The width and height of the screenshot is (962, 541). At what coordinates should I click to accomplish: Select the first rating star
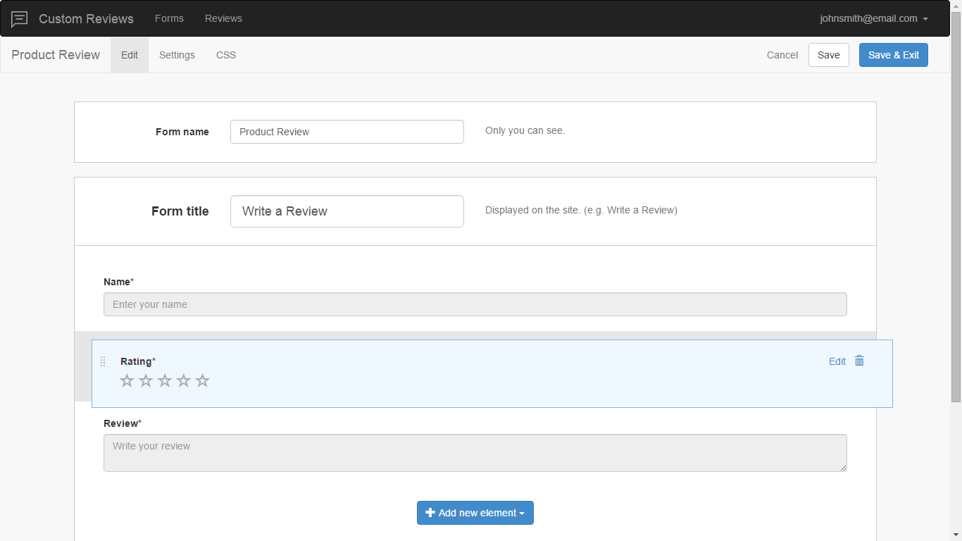127,381
